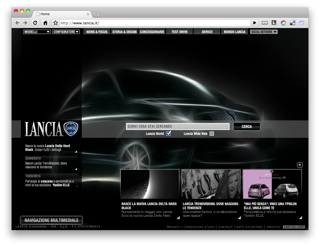Click the LANCIA wordmark logo
320x246 pixels.
coord(43,129)
